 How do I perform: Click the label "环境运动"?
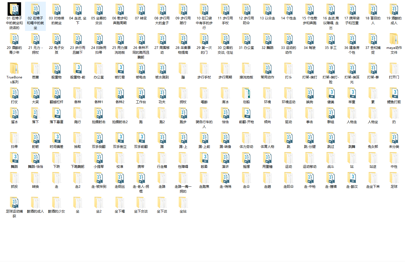(x=289, y=102)
